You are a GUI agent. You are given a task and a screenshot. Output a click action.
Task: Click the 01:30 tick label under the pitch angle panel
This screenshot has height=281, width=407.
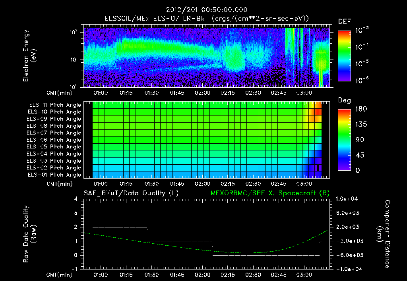pos(151,184)
